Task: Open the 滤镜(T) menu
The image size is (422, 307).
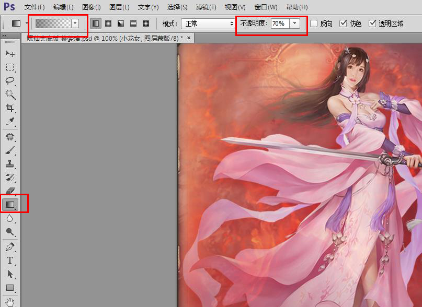Action: click(206, 7)
